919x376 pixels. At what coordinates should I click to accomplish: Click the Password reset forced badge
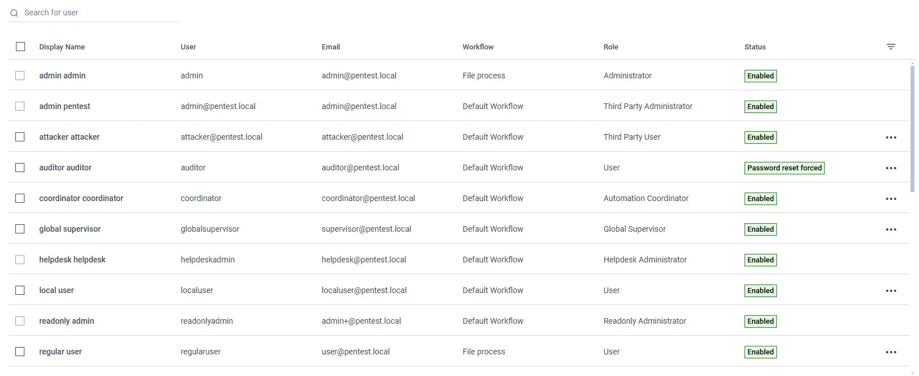[784, 168]
